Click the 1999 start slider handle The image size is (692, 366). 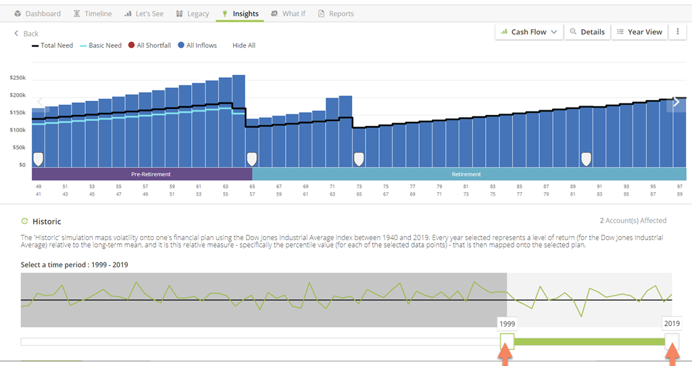(507, 341)
